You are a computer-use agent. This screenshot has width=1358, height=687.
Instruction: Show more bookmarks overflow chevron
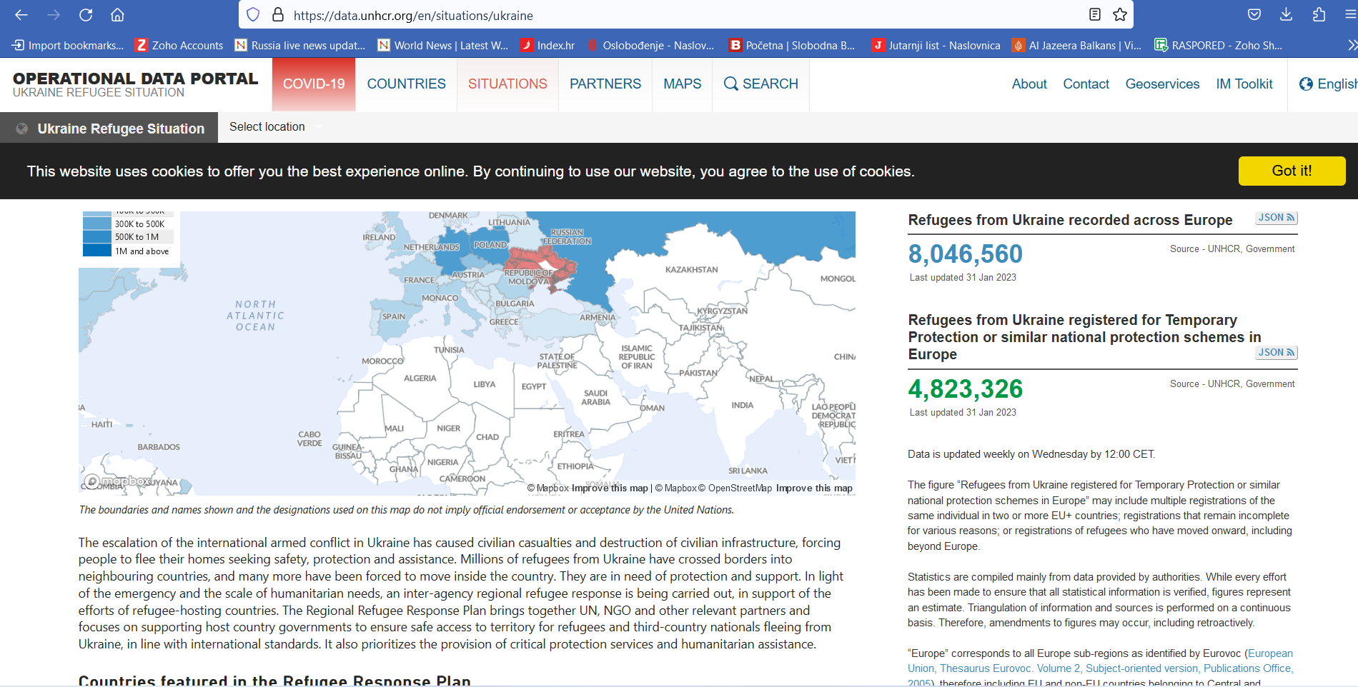(1351, 45)
